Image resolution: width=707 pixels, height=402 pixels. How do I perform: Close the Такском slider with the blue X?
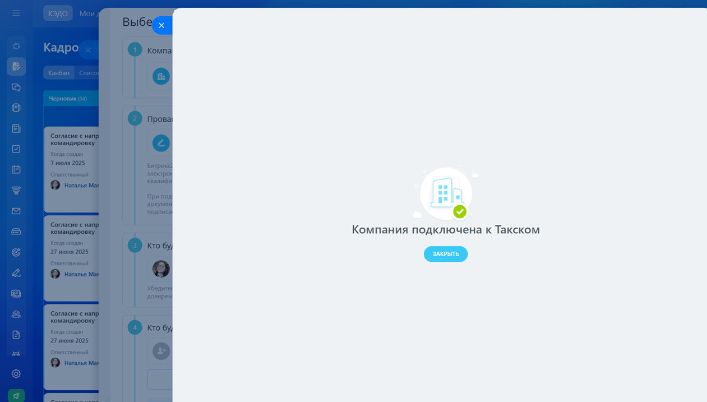(161, 25)
